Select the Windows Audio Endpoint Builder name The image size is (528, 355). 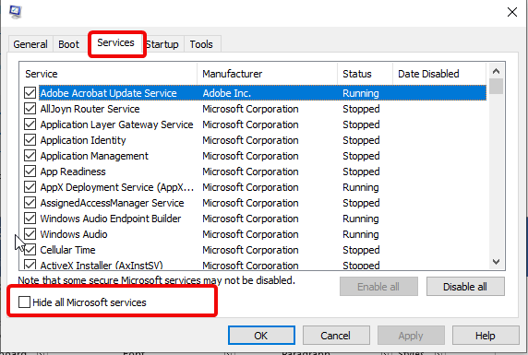(x=111, y=219)
